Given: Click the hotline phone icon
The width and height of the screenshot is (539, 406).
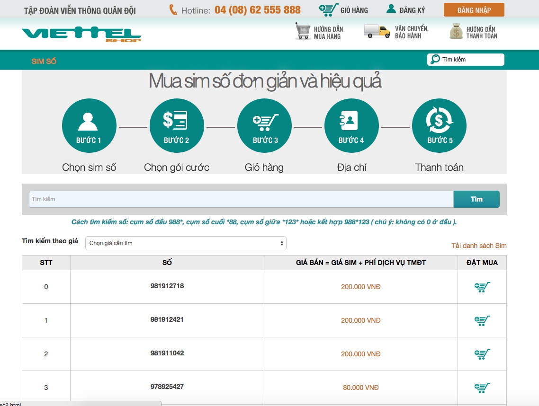Looking at the screenshot, I should click(173, 9).
